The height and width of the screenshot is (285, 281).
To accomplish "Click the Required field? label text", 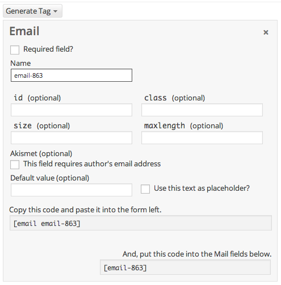I will (48, 49).
